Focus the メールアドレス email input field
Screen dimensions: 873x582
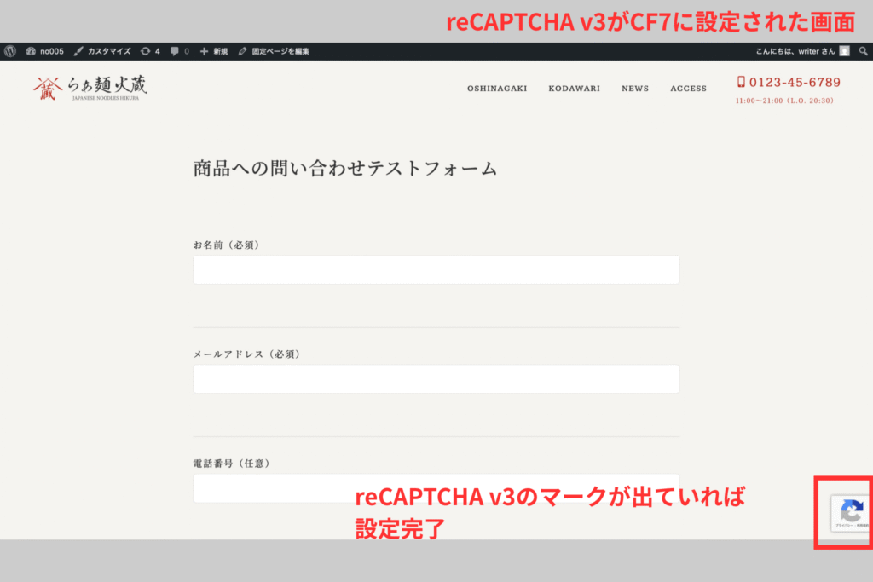pyautogui.click(x=436, y=379)
